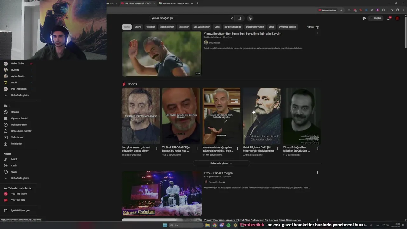
Task: Open options for Yılmaz Erdoğan Ben Giderken short
Action: click(318, 149)
